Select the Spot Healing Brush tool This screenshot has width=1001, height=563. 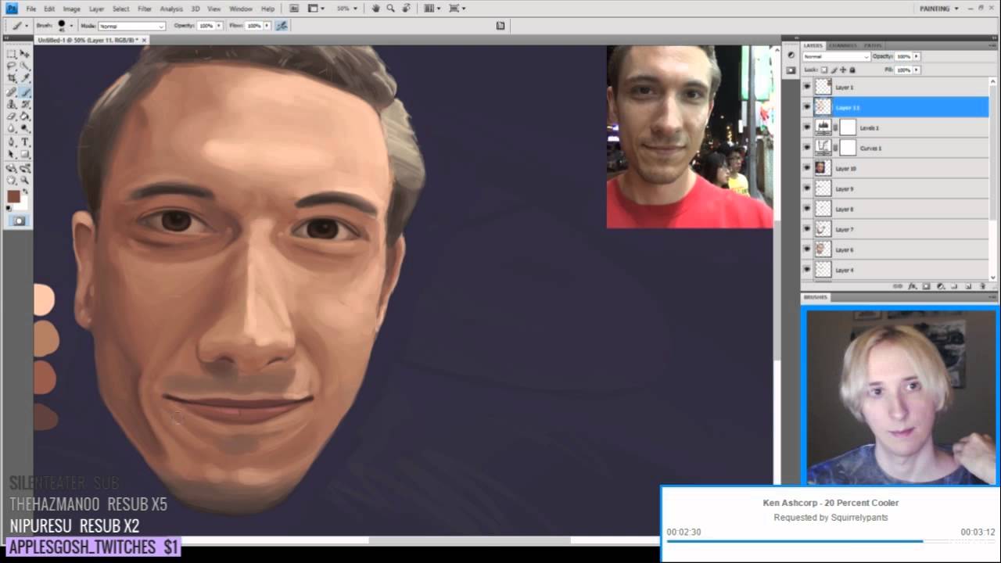pos(12,91)
